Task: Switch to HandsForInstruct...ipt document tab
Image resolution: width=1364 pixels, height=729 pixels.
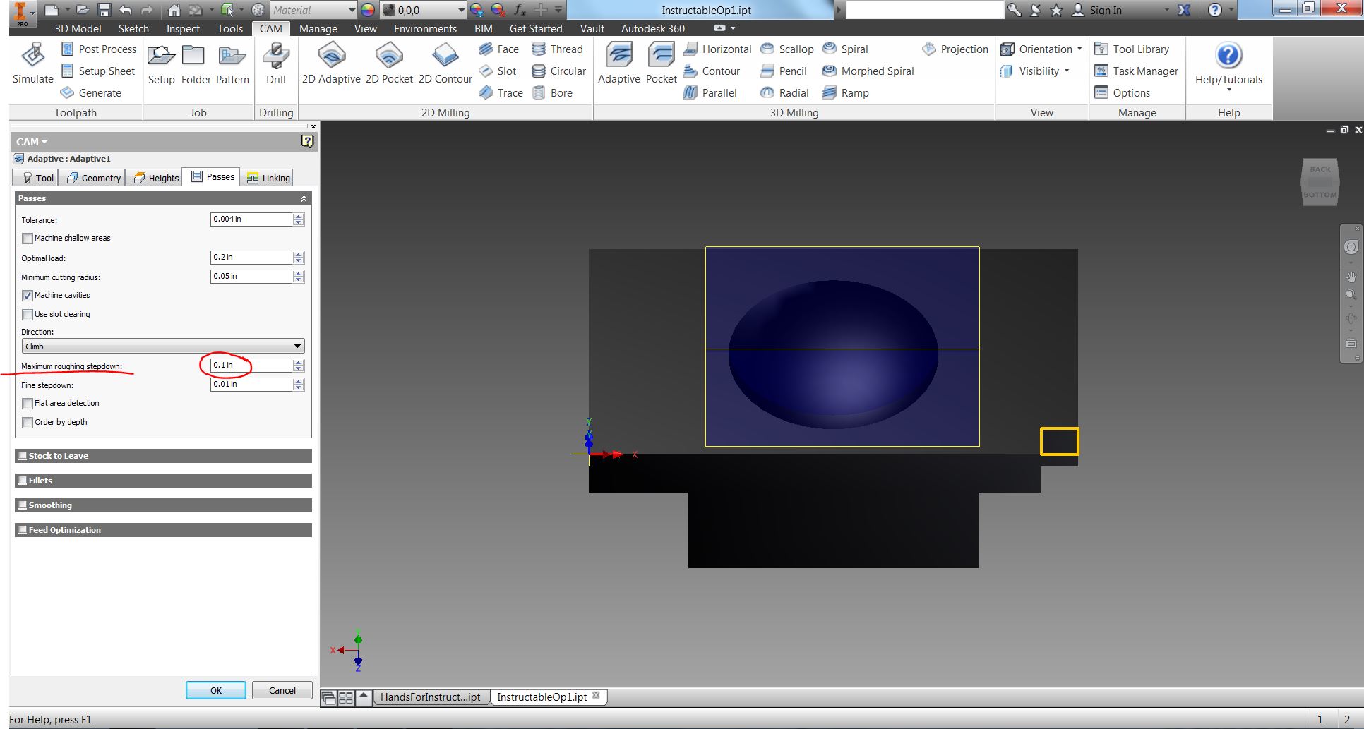Action: pos(431,697)
